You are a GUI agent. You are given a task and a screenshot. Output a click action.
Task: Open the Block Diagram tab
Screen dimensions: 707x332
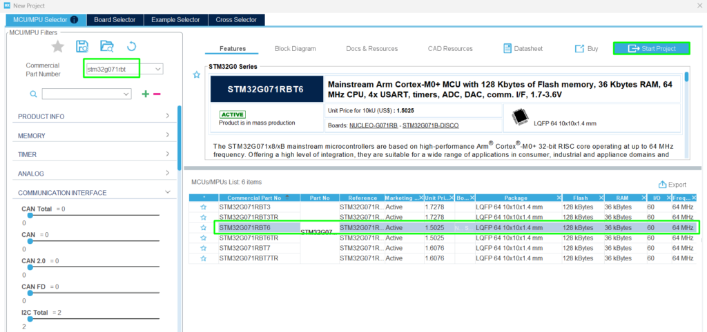click(295, 49)
